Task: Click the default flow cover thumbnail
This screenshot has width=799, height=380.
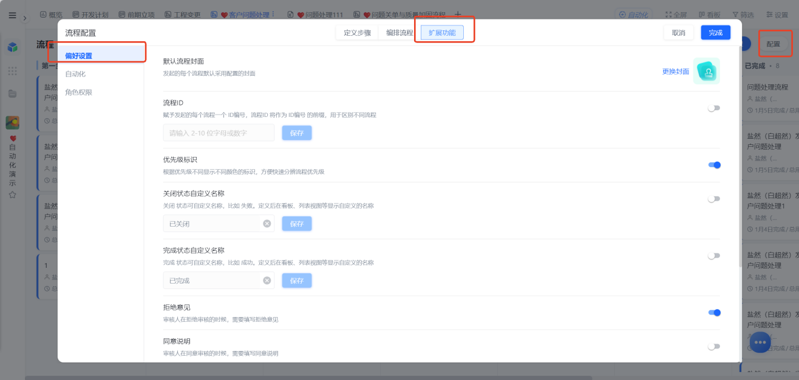Action: point(707,71)
